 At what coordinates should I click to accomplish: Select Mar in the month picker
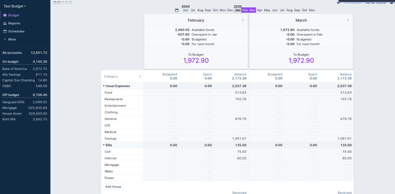(x=253, y=10)
